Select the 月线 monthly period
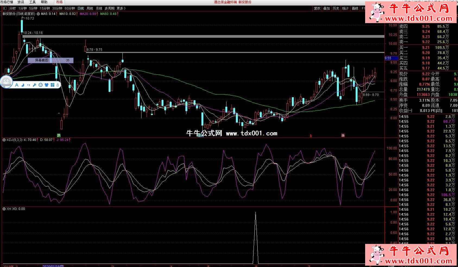Image resolution: width=458 pixels, height=267 pixels. (99, 8)
